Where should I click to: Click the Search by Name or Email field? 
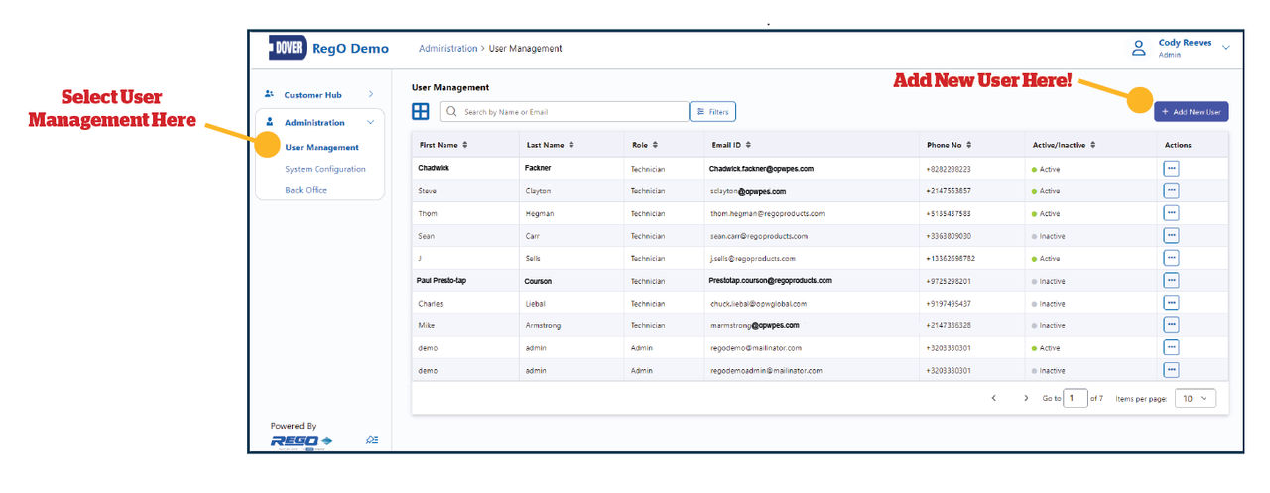[x=564, y=112]
